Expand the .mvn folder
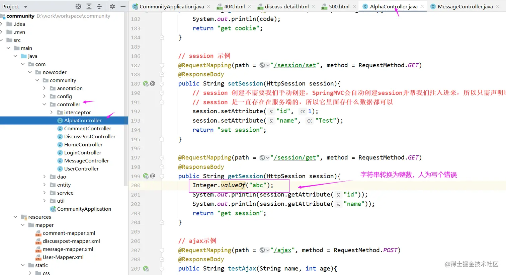Screen dimensions: 506x275 click(x=2, y=32)
